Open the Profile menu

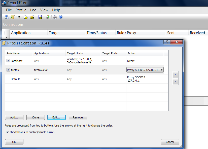tap(21, 10)
